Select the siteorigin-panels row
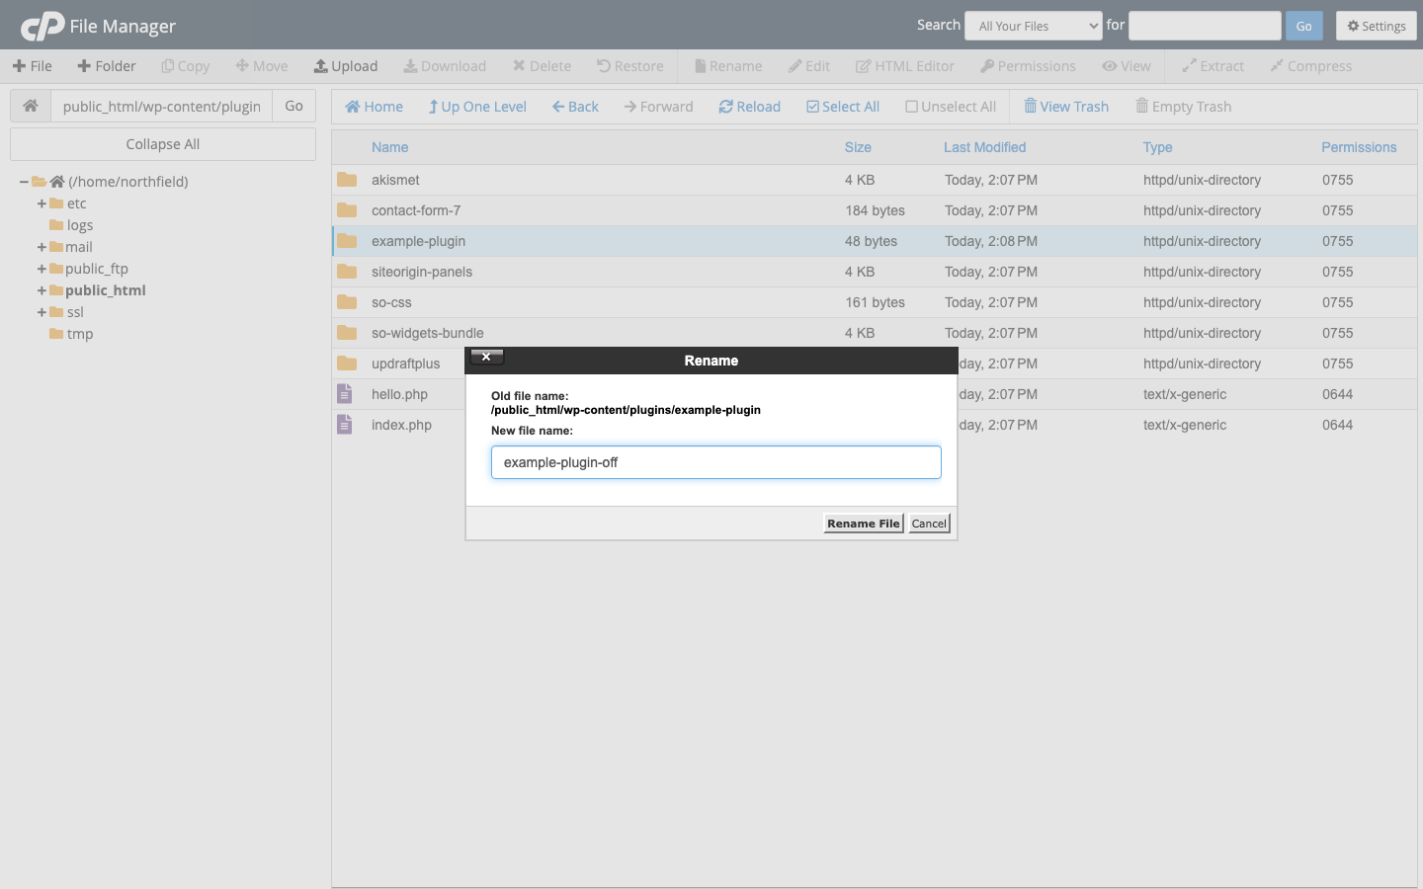Screen dimensions: 1423x889 [875, 272]
